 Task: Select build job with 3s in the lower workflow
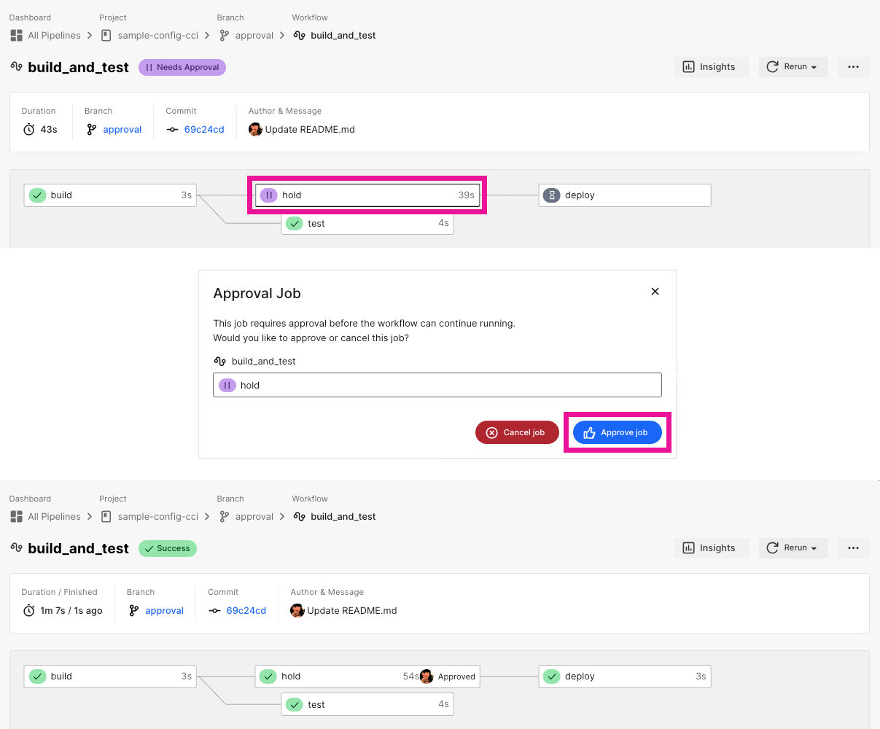pyautogui.click(x=110, y=677)
